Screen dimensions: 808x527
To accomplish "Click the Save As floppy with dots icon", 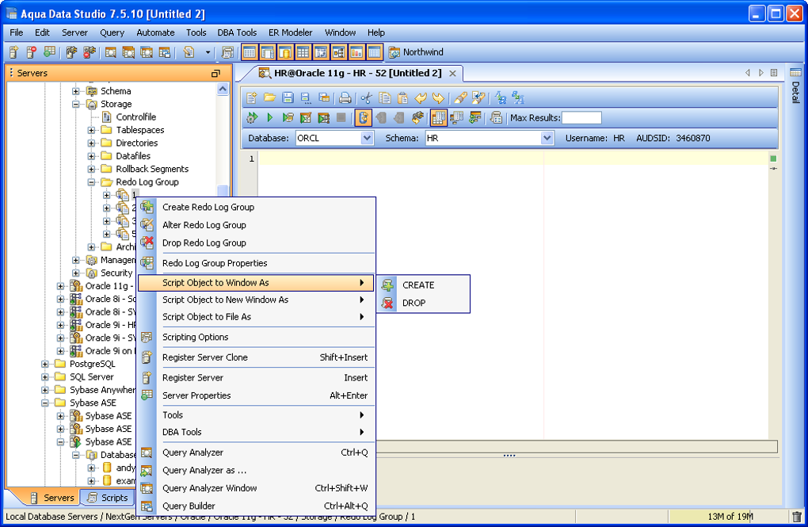I will click(306, 98).
